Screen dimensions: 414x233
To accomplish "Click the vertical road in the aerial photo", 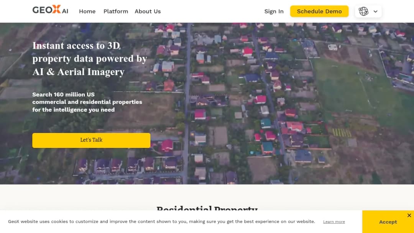I will [x=187, y=103].
